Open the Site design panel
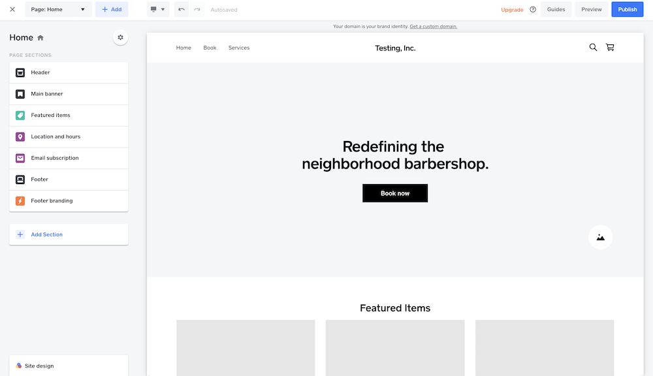 coord(69,366)
